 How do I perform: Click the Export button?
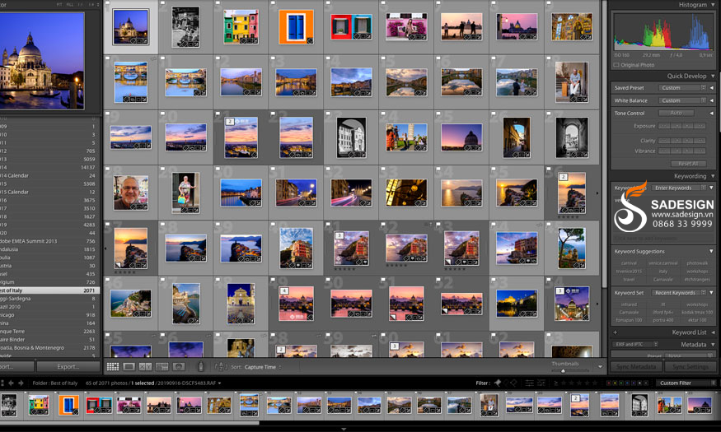(x=68, y=367)
